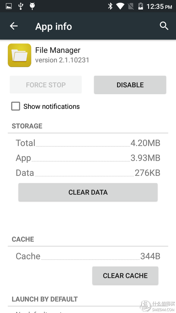Tap the Android debug notification icon
This screenshot has width=176, height=313.
click(32, 6)
